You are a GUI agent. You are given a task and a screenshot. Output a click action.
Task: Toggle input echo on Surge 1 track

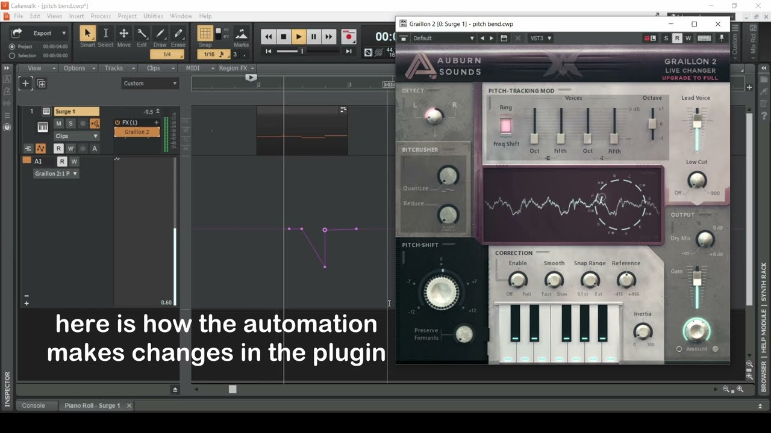[95, 123]
